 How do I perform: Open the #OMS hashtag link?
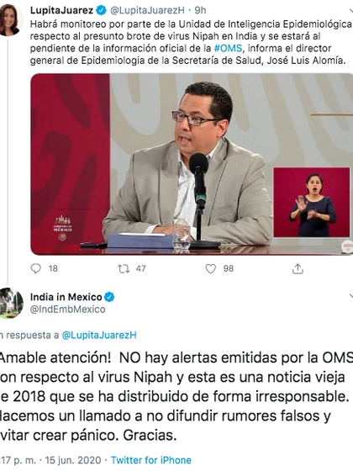pyautogui.click(x=228, y=49)
